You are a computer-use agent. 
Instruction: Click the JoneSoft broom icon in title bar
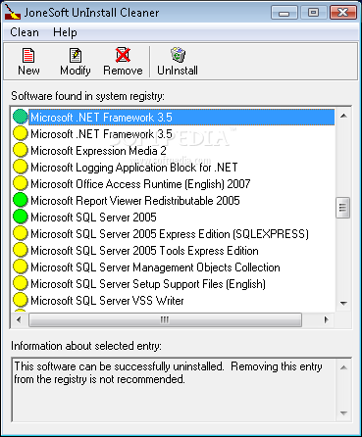tap(13, 13)
